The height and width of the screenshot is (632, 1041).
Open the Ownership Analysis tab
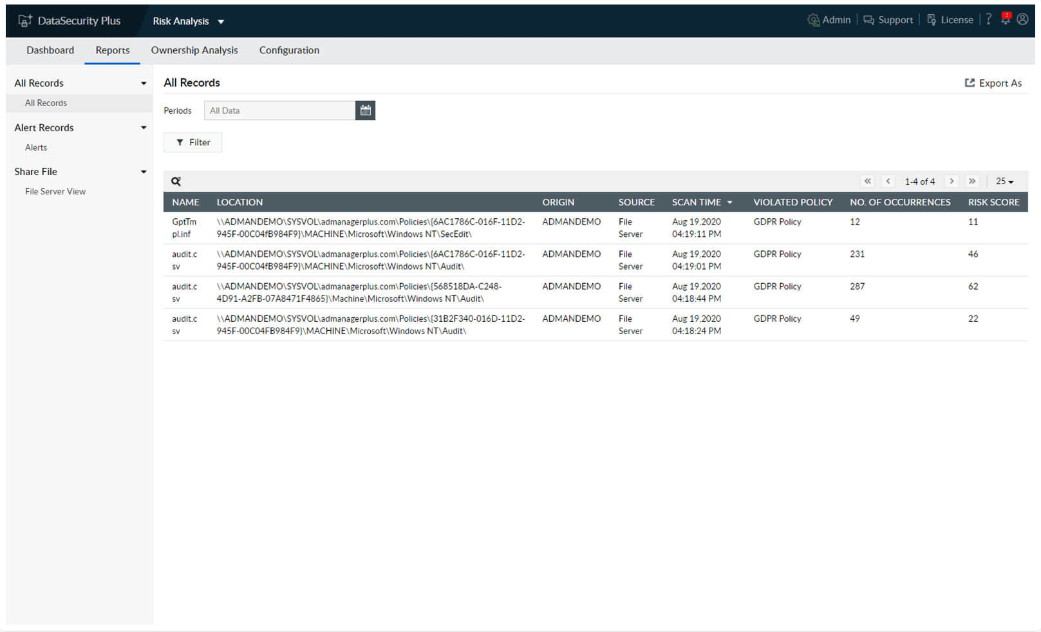pos(194,50)
